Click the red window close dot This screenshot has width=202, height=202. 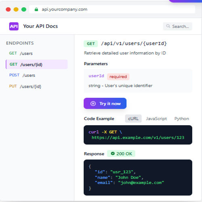[8, 9]
